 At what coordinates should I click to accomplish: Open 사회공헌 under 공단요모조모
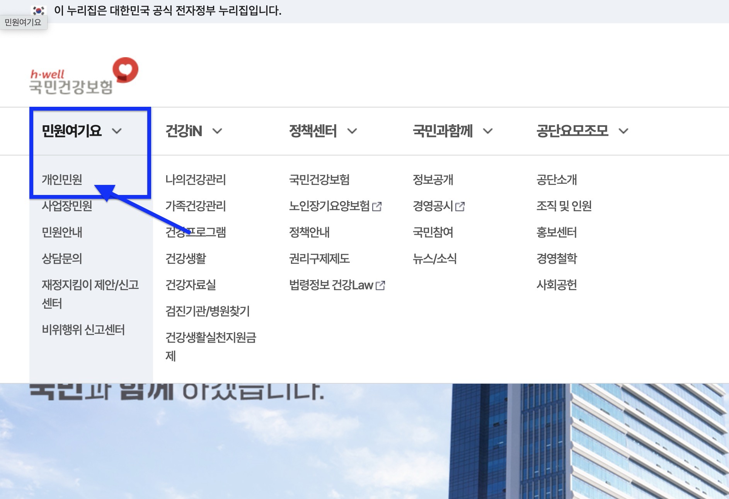pos(557,285)
